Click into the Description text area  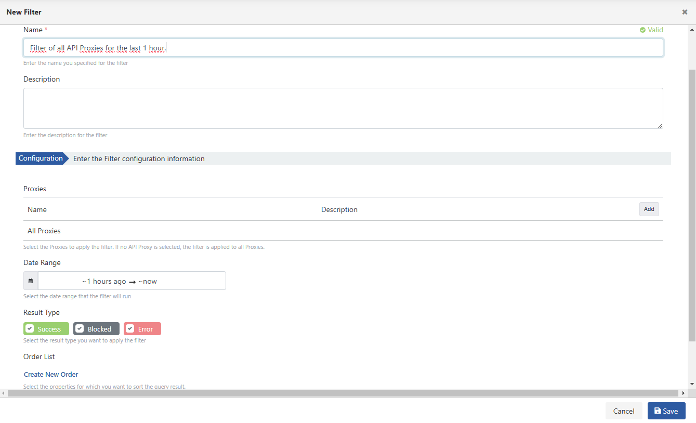point(343,108)
